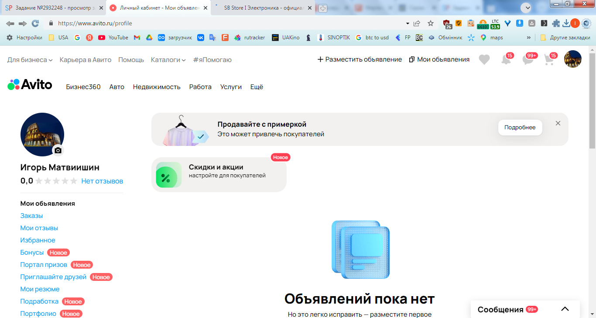Open the Extensions puzzle piece icon

[556, 23]
